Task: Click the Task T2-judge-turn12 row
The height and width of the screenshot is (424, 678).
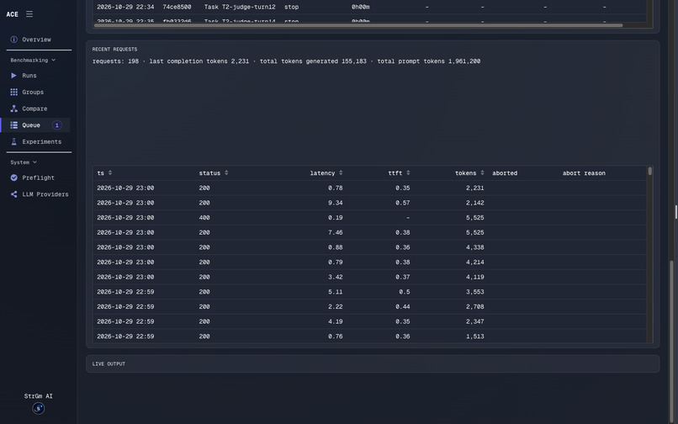Action: [369, 7]
